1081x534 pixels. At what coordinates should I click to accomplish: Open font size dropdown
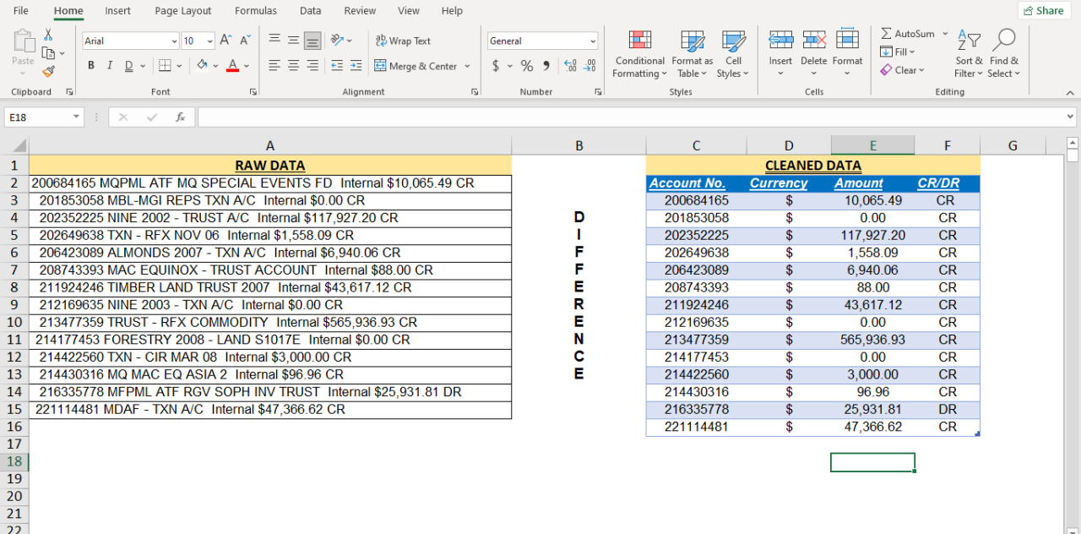(x=209, y=41)
